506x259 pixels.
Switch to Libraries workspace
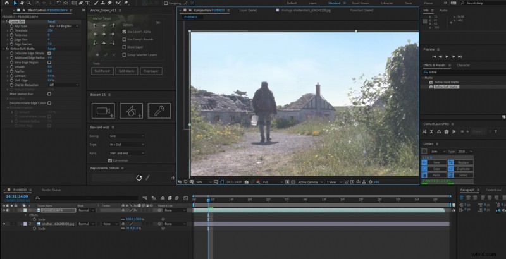[x=386, y=3]
